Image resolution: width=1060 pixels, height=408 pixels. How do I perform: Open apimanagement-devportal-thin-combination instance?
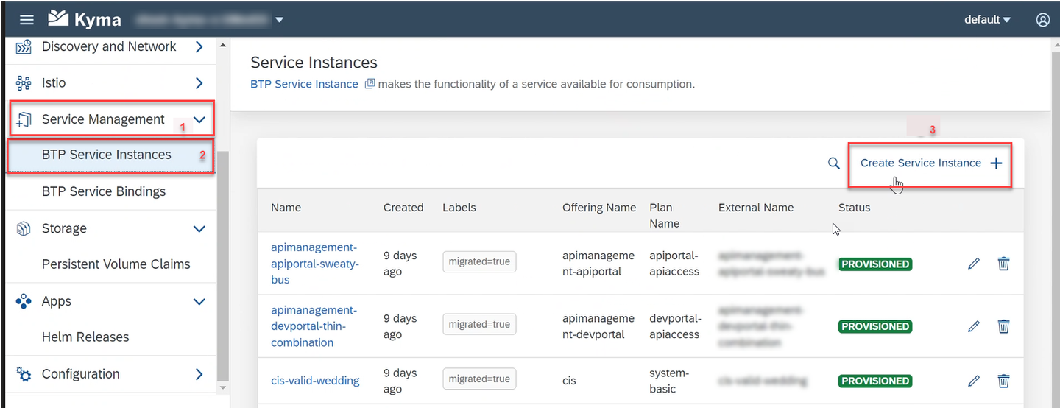[x=314, y=326]
